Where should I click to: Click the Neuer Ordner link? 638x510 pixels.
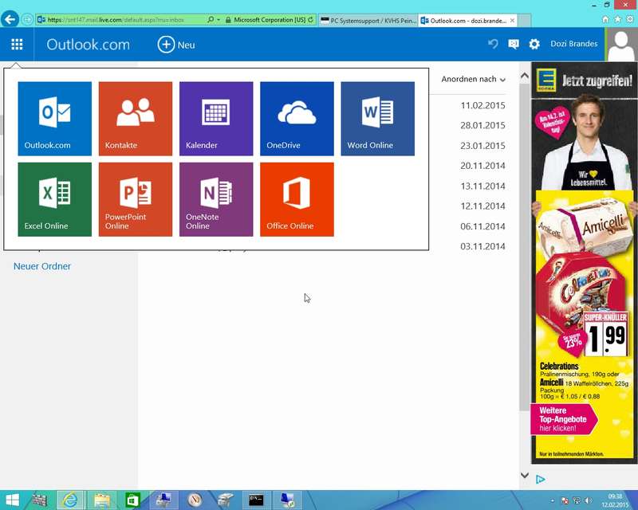(42, 266)
